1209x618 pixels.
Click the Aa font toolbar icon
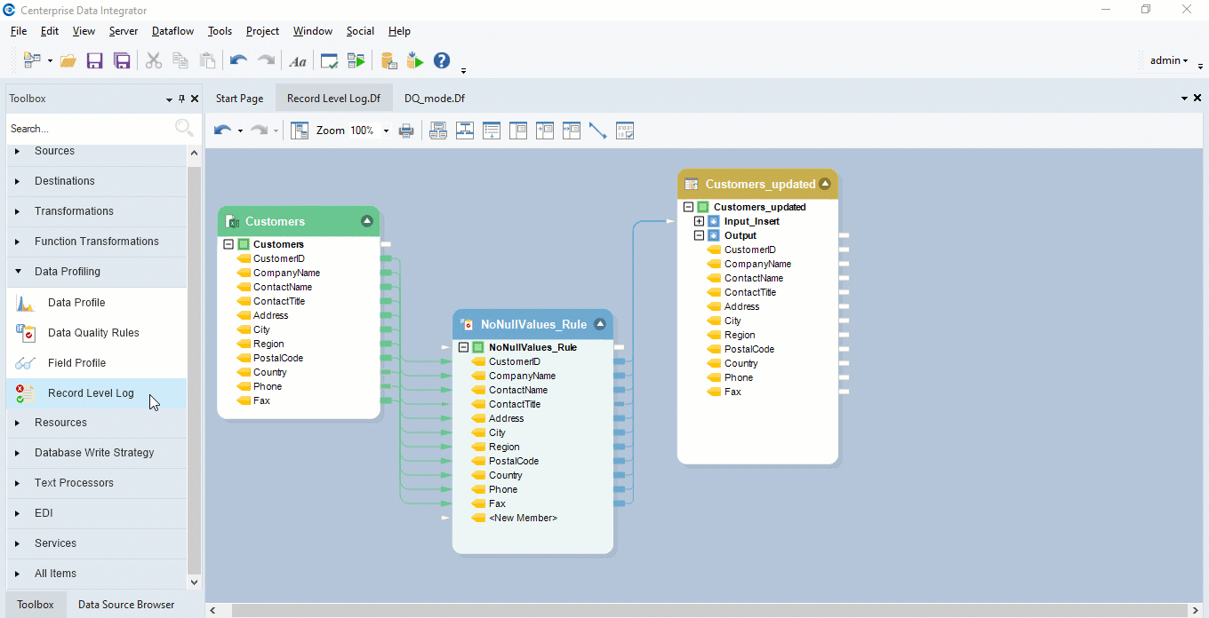point(298,60)
